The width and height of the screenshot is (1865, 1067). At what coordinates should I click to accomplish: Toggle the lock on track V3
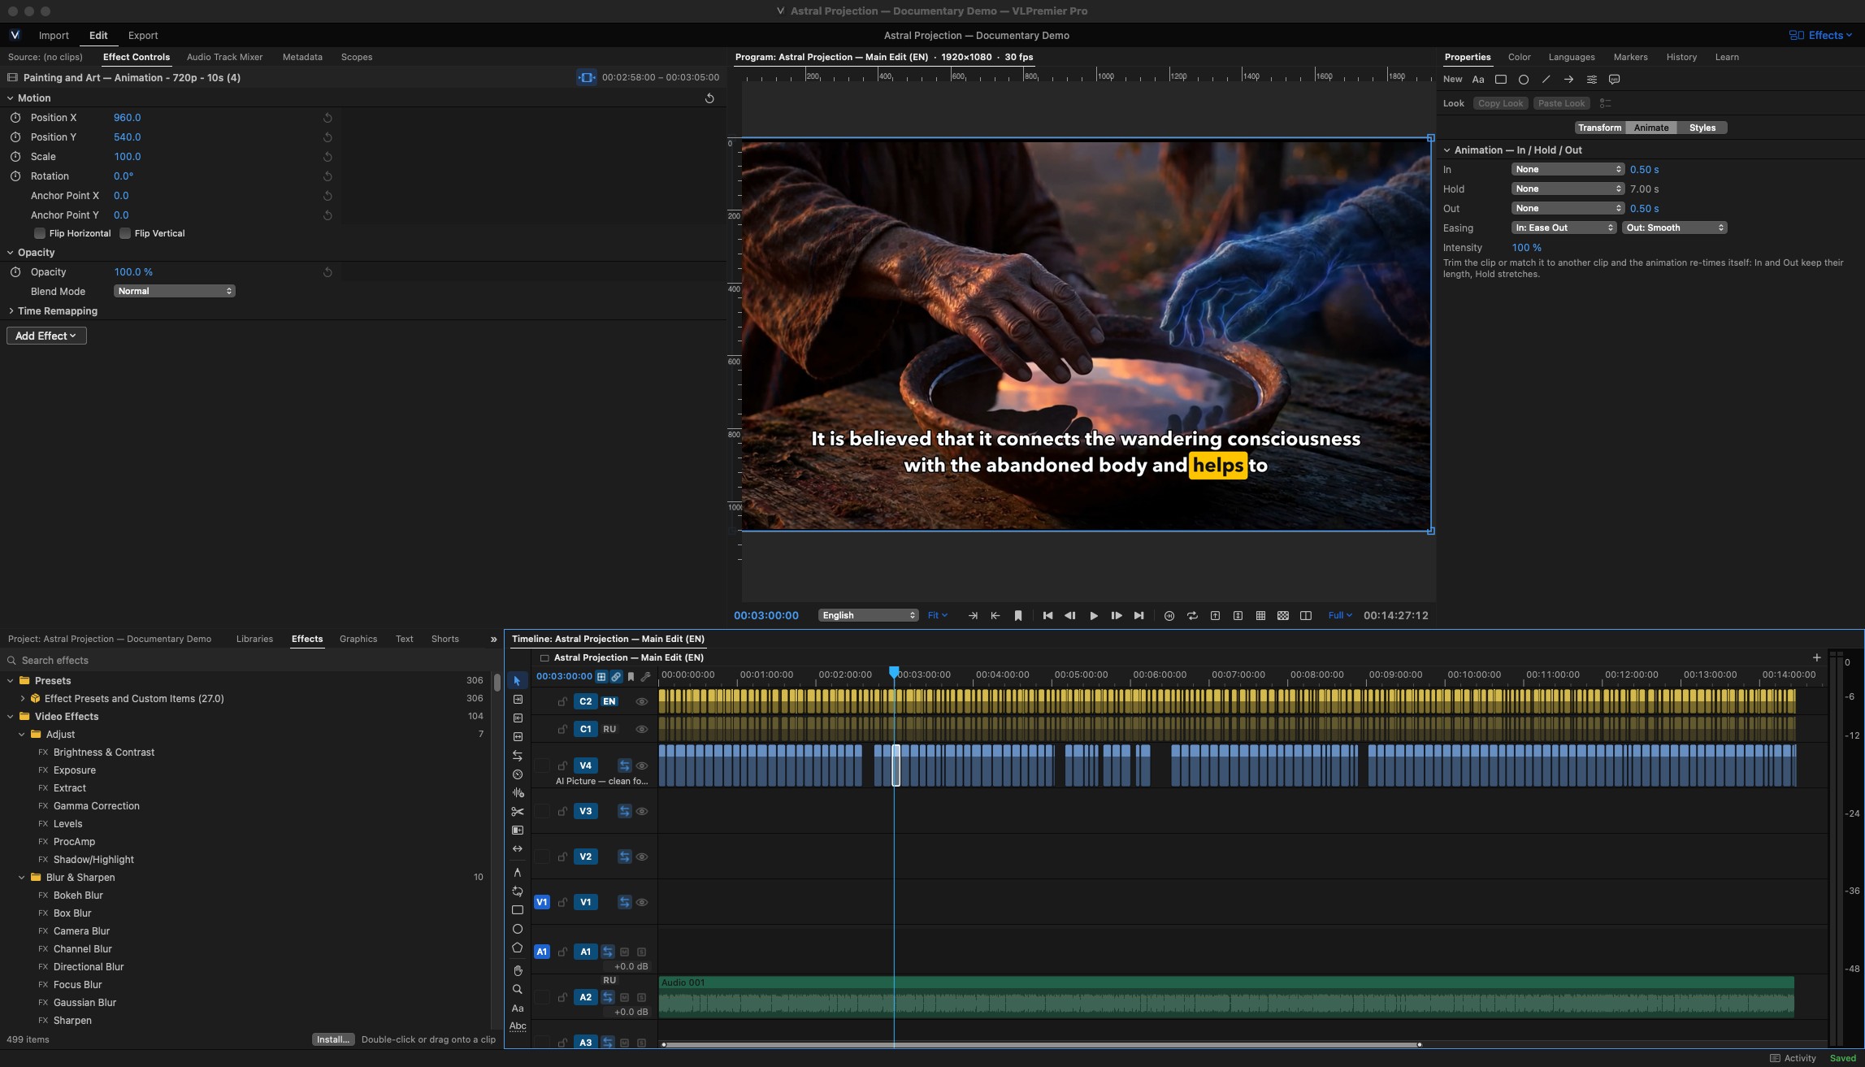pos(562,811)
